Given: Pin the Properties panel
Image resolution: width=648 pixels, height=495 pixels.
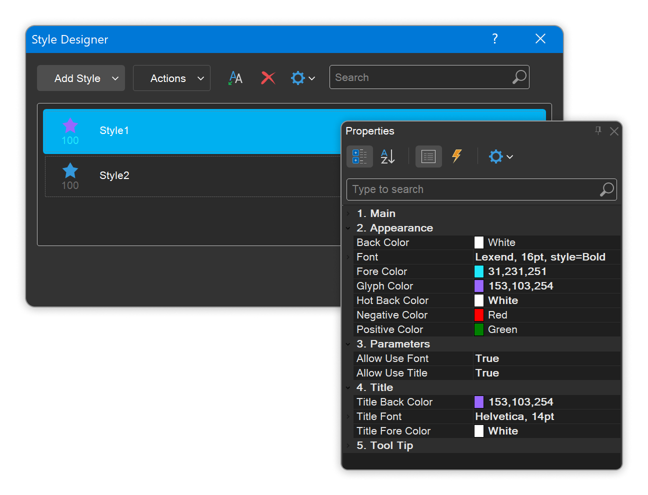Looking at the screenshot, I should point(598,130).
